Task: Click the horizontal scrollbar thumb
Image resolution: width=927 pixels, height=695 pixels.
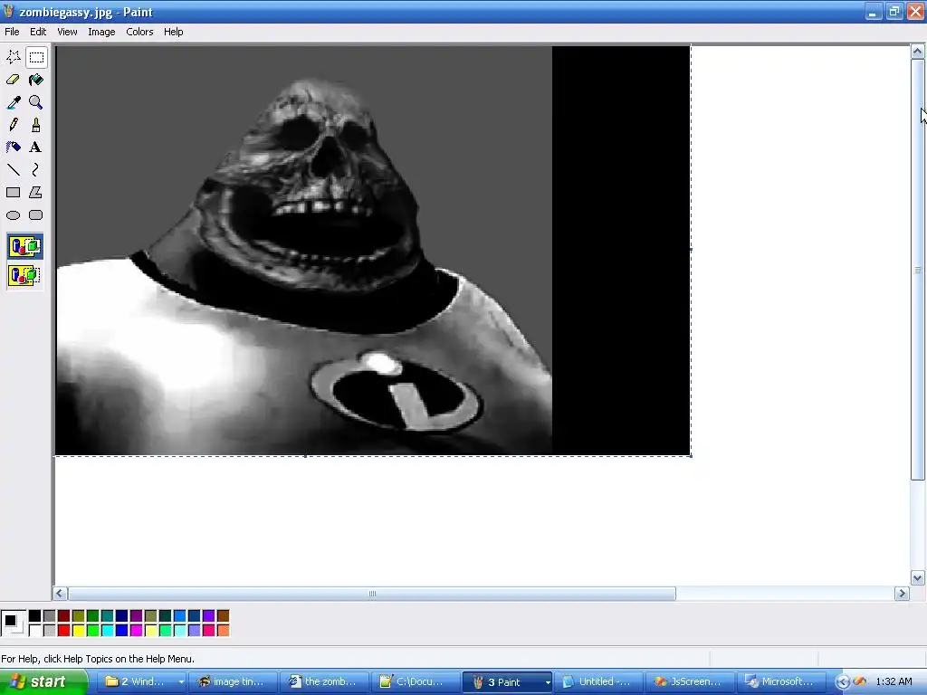Action: point(372,594)
